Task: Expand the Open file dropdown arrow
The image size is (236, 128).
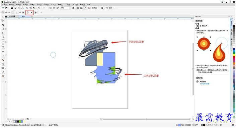Action: coord(9,8)
